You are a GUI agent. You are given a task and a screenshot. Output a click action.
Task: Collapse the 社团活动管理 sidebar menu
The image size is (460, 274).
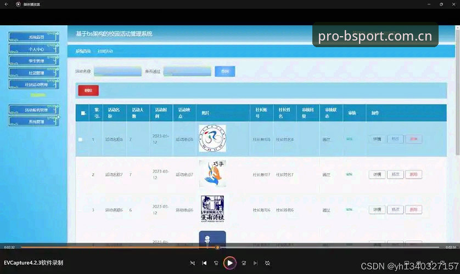click(x=33, y=84)
